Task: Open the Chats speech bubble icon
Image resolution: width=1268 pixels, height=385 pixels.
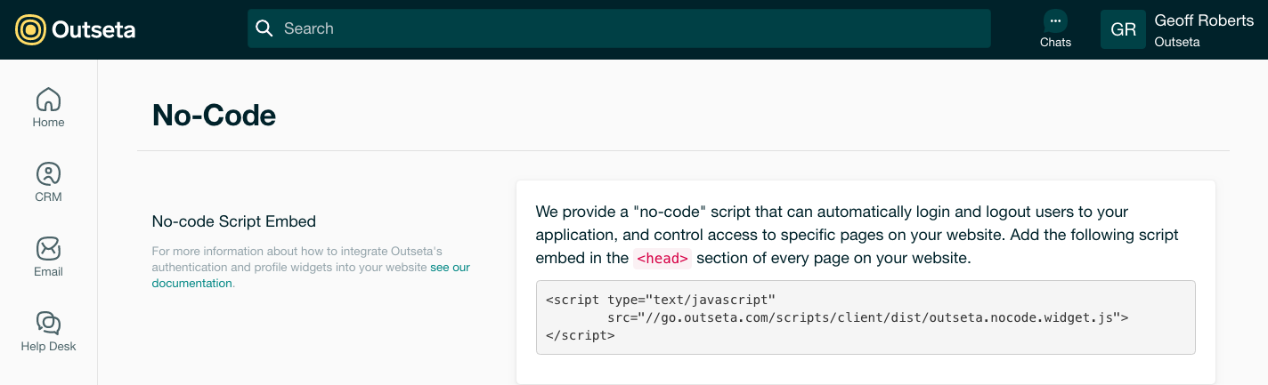Action: click(1055, 21)
